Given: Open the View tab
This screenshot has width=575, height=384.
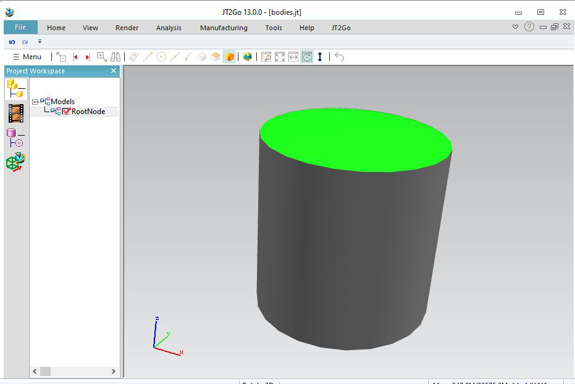Looking at the screenshot, I should 90,28.
